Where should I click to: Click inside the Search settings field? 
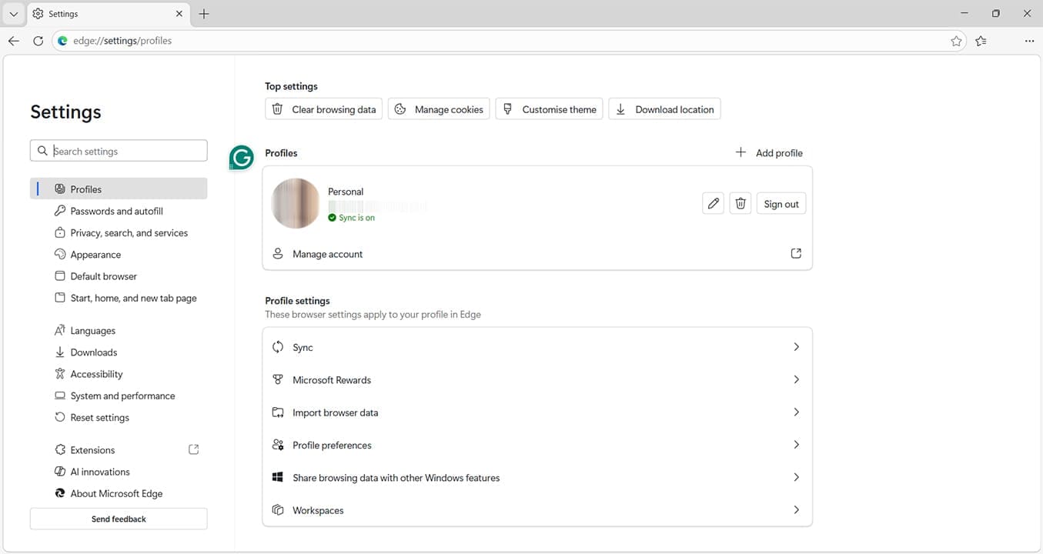click(118, 150)
